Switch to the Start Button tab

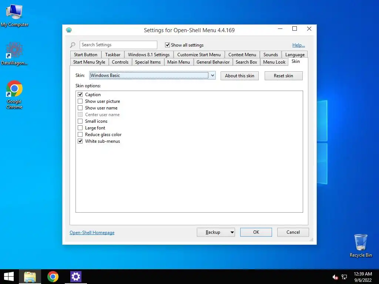click(x=85, y=55)
